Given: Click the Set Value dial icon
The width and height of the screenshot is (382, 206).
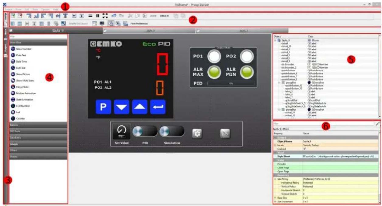Looking at the screenshot, I should pyautogui.click(x=122, y=132).
